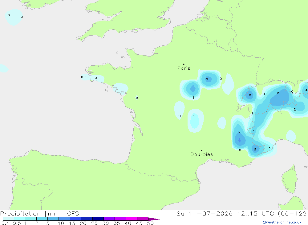Image resolution: width=308 pixels, height=225 pixels.
Task: Click the 0.1 legend scale label
Action: (x=5, y=223)
